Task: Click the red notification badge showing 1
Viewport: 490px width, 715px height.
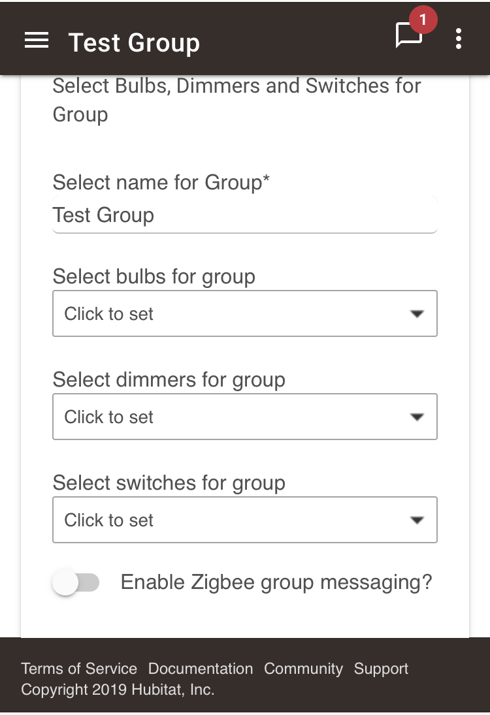Action: pos(423,20)
